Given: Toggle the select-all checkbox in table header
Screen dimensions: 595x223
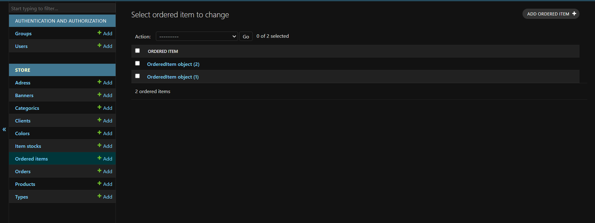Looking at the screenshot, I should click(x=138, y=51).
